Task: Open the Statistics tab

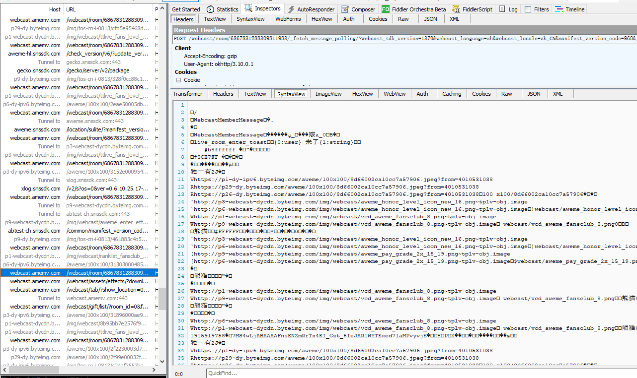Action: pos(222,9)
